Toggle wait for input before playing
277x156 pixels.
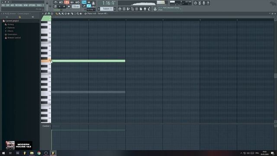click(x=61, y=2)
